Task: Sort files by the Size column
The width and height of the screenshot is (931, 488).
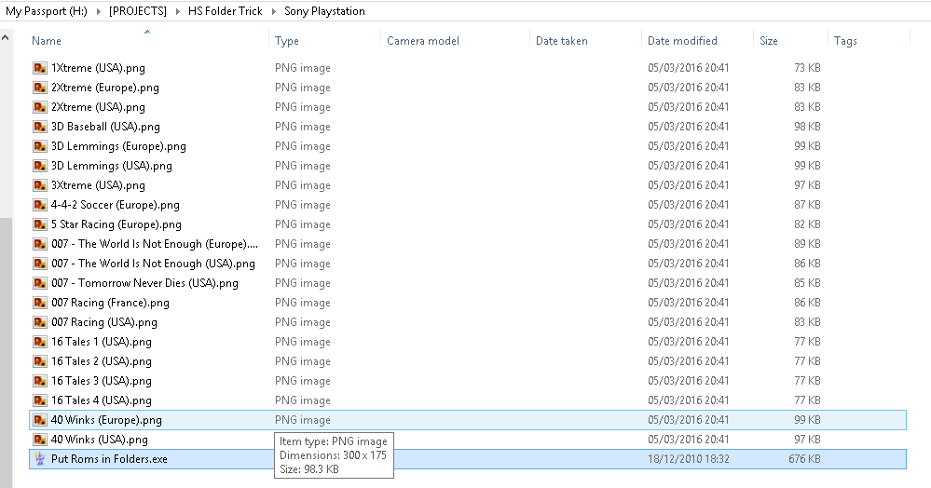Action: (x=768, y=41)
